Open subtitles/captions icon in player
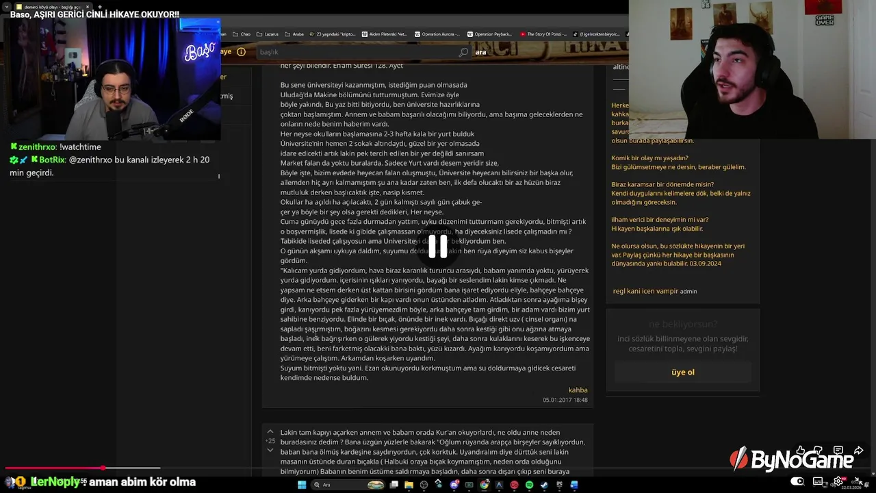Screen dimensions: 876x493 click(x=818, y=481)
